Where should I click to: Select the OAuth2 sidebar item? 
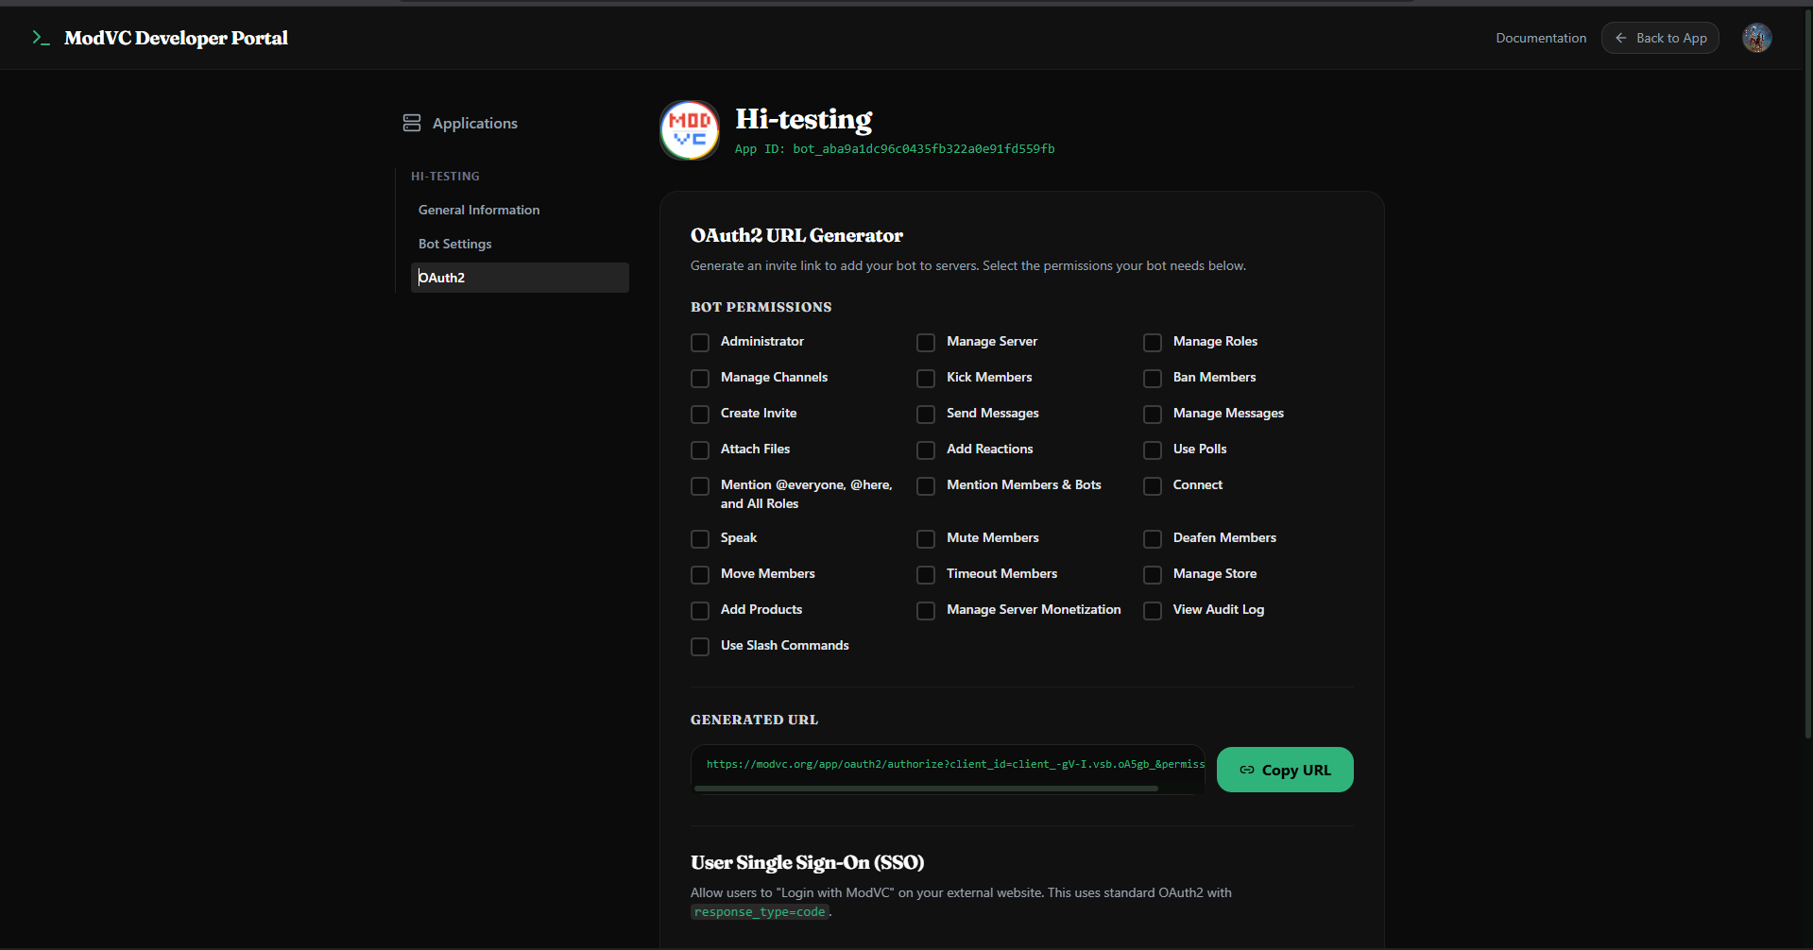click(x=520, y=278)
